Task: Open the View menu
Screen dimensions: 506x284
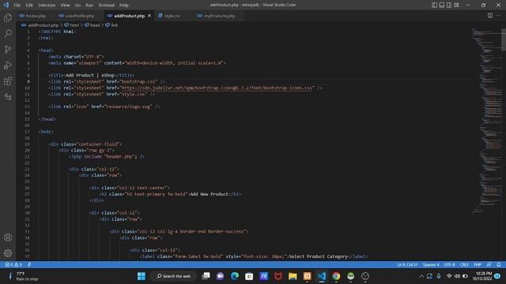Action: tap(65, 6)
